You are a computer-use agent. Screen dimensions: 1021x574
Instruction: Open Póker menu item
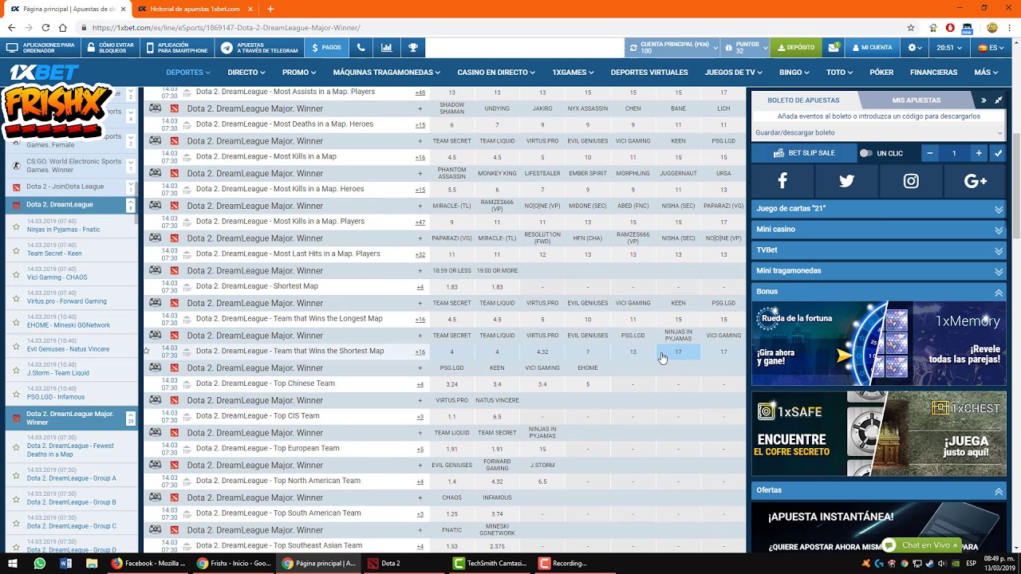tap(881, 72)
